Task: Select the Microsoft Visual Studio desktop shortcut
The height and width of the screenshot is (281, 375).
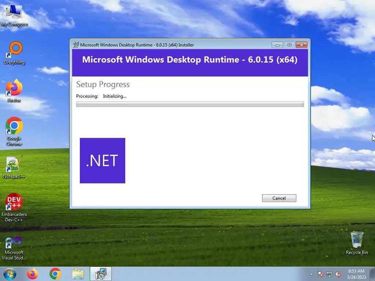Action: (x=14, y=248)
